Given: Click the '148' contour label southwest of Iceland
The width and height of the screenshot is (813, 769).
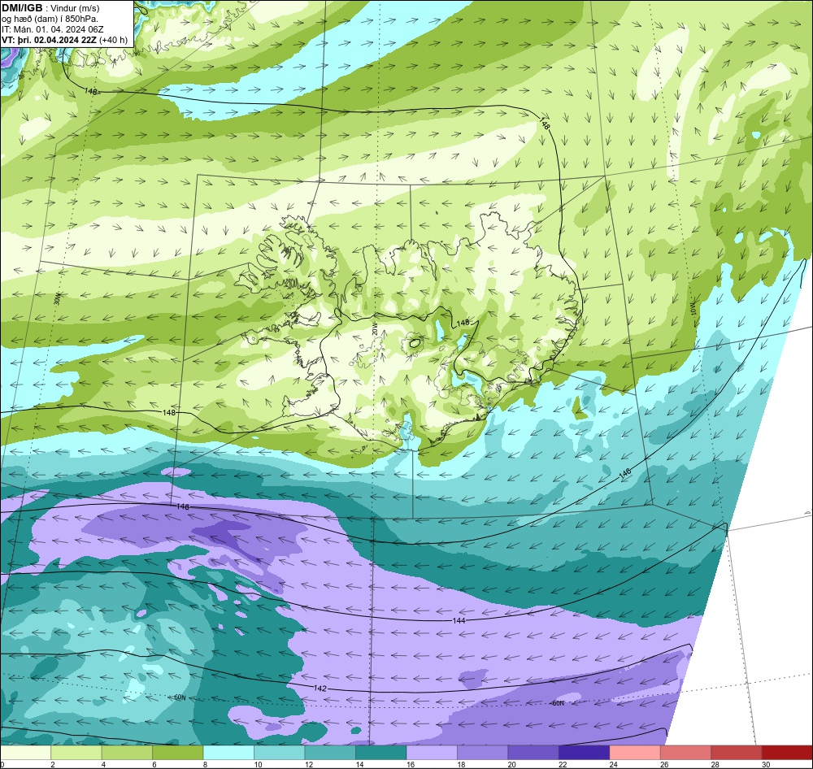Looking at the screenshot, I should pyautogui.click(x=169, y=413).
